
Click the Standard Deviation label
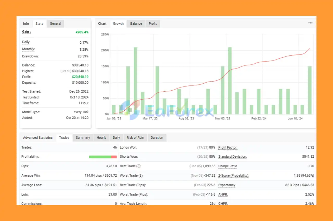click(232, 157)
